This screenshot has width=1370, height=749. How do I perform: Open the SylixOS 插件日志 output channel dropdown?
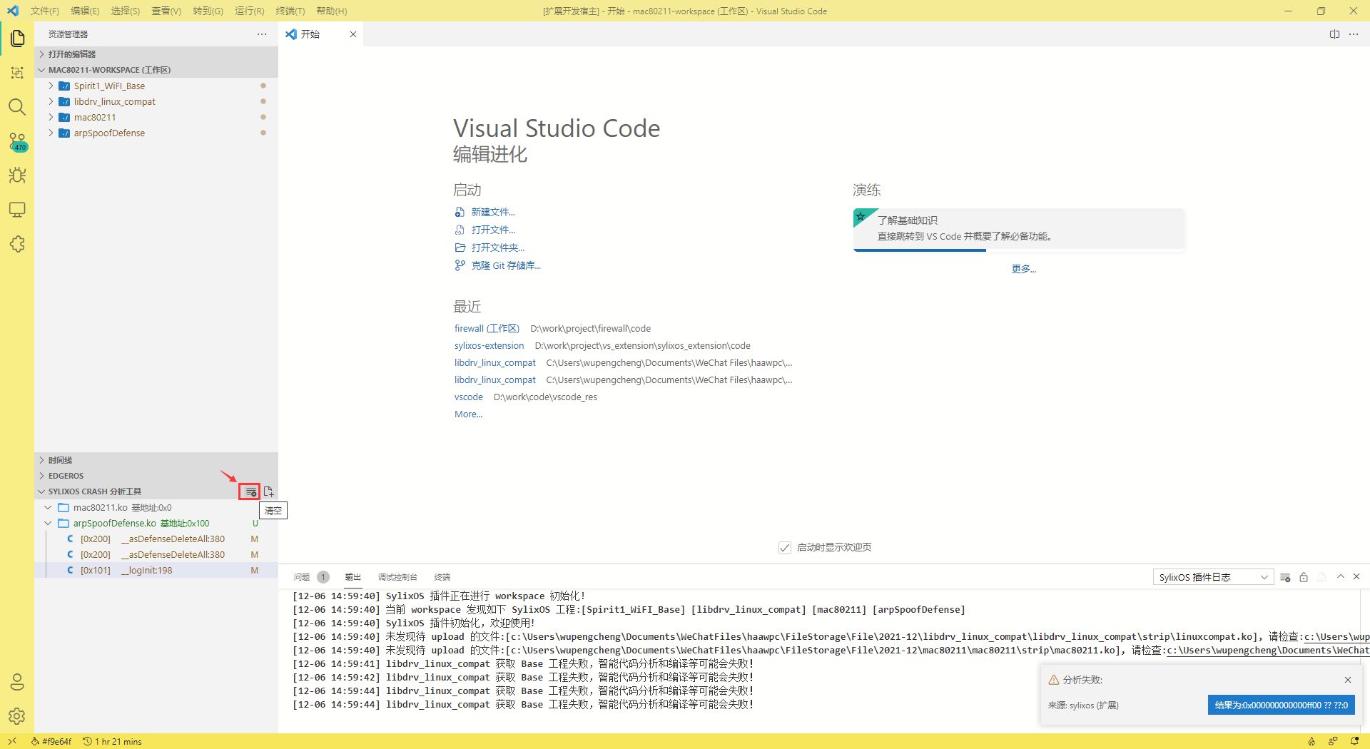click(1213, 577)
